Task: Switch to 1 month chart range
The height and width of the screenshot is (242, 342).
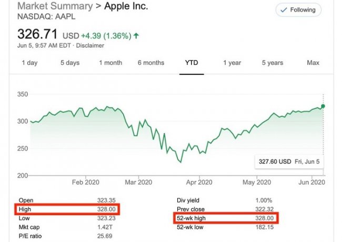Action: (x=110, y=63)
